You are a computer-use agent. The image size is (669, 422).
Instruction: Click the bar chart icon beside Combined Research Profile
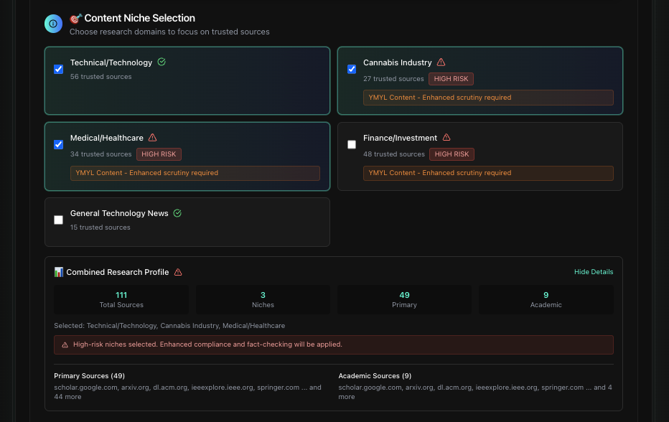tap(60, 272)
